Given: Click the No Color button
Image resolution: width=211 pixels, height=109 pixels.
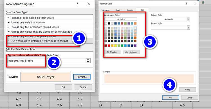Looking at the screenshot, I should click(121, 19).
